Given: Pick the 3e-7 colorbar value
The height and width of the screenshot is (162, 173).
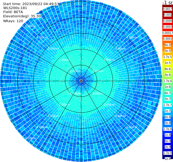Looking at the screenshot, I should click(x=168, y=99).
